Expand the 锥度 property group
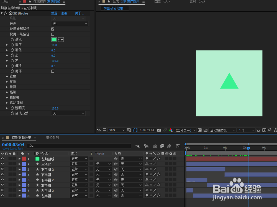277x207 pixels. 7,76
